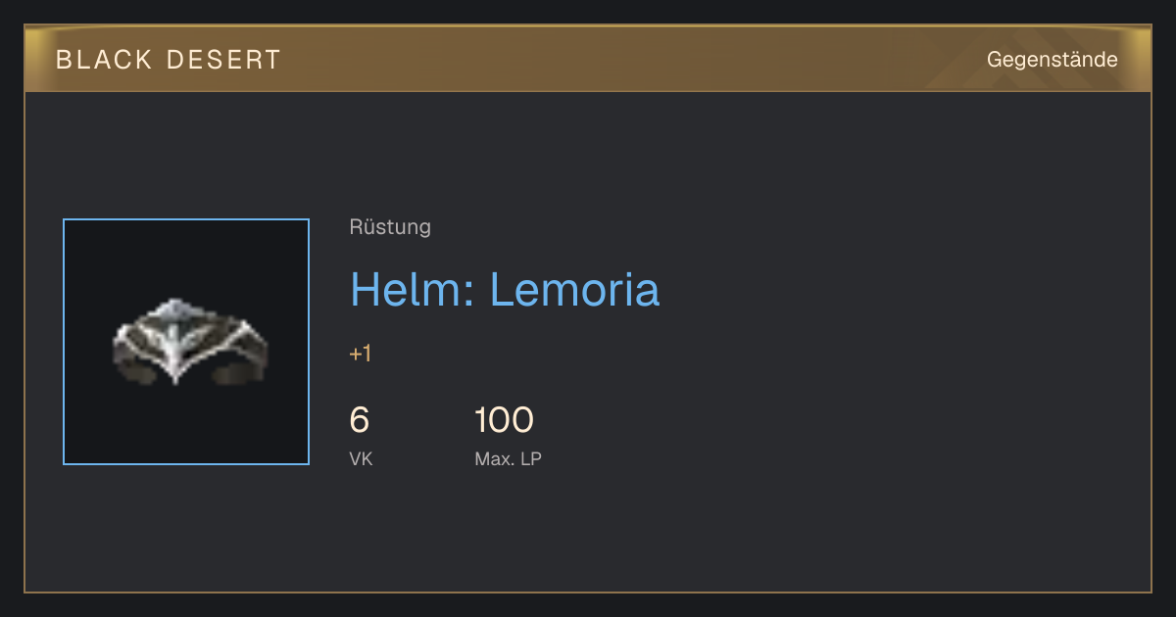Click the golden header banner bar
This screenshot has height=617, width=1176.
[588, 59]
